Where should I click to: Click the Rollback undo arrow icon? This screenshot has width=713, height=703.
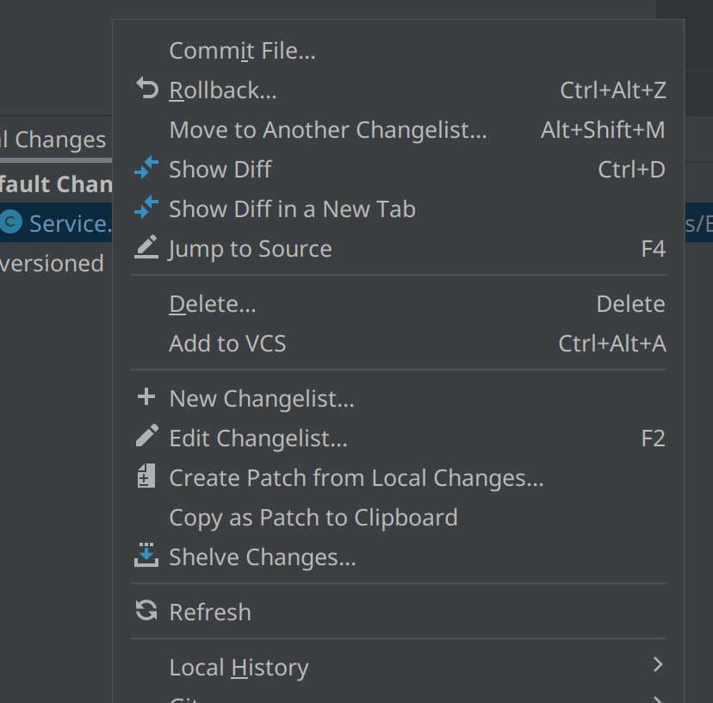coord(147,88)
